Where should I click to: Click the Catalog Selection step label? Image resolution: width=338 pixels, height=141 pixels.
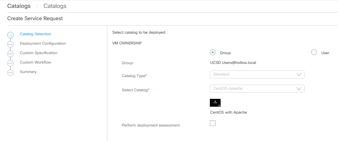coord(35,34)
